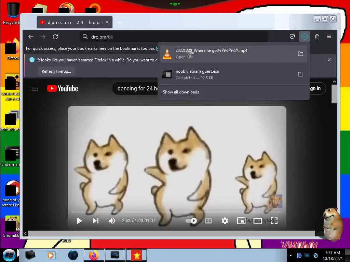Skip to next video
Screen dimensions: 350x262
pos(96,221)
